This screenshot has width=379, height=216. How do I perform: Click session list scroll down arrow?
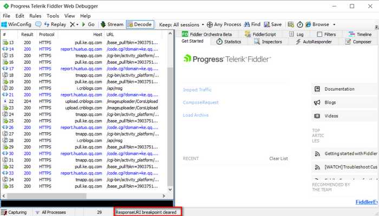[170, 190]
